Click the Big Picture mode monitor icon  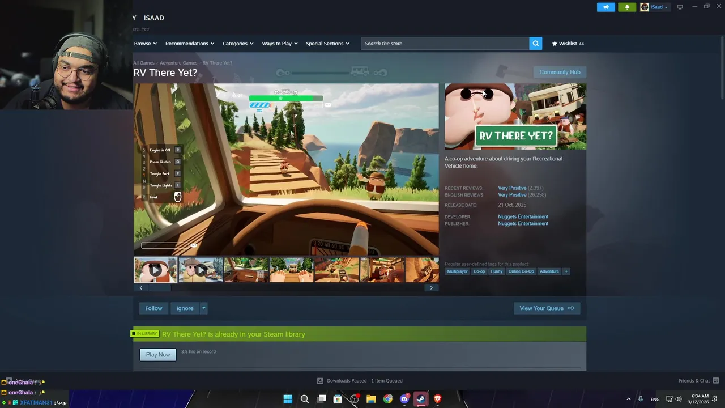coord(680,7)
